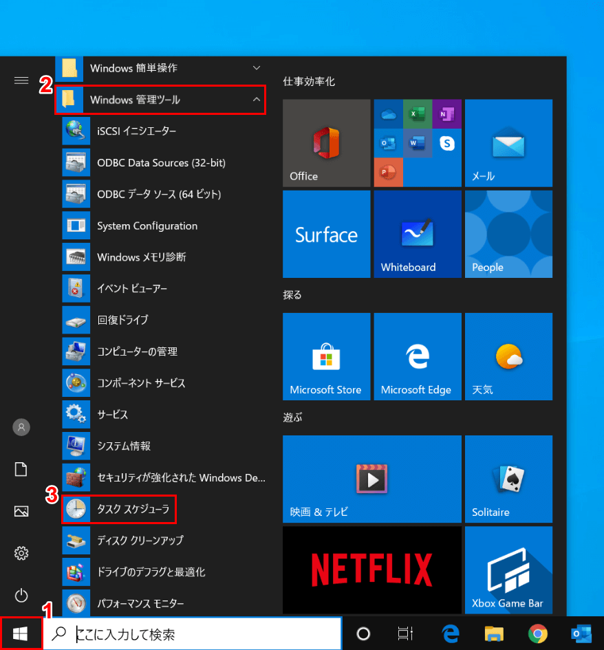The image size is (604, 650).
Task: Launch Edge from the taskbar
Action: pos(451,633)
